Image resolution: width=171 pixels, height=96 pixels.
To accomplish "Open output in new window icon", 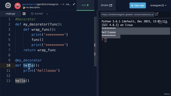I will coord(157,14).
